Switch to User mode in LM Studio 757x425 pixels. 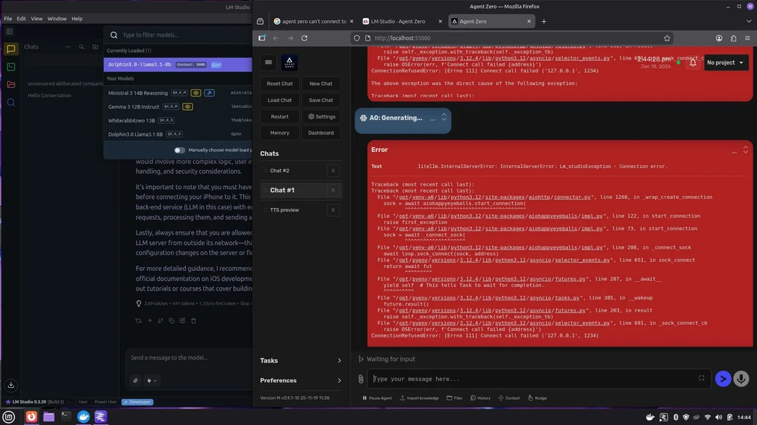tap(83, 402)
